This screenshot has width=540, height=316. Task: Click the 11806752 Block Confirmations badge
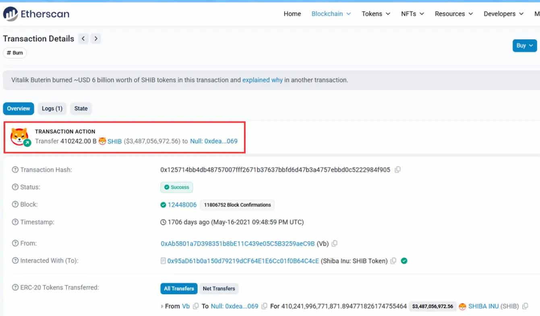238,205
